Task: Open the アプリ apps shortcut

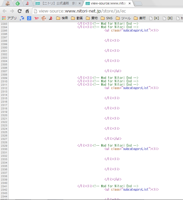Action: pyautogui.click(x=9, y=18)
